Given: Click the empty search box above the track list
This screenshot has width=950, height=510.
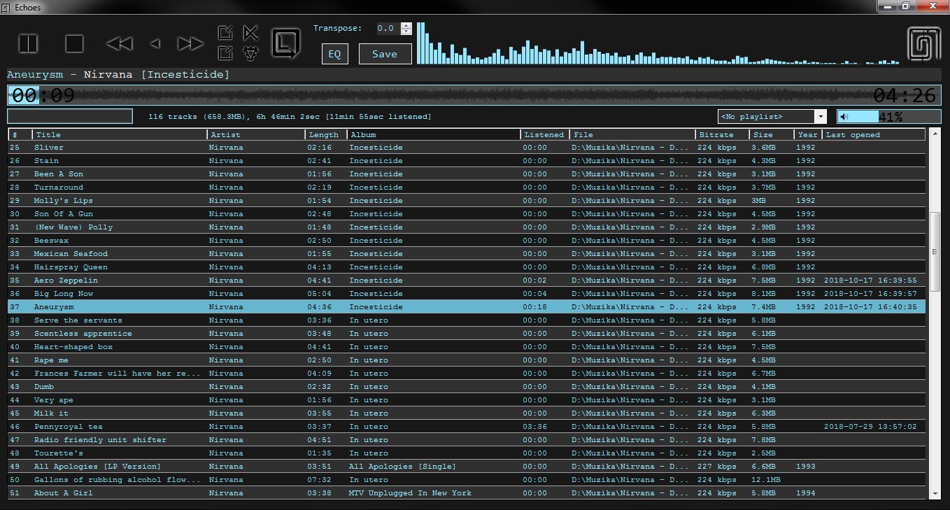Looking at the screenshot, I should point(70,116).
